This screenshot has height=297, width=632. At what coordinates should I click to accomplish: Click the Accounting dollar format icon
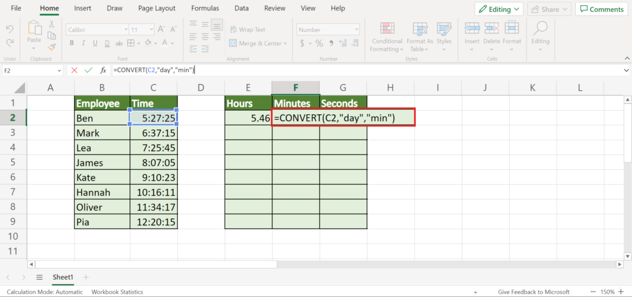pos(301,43)
